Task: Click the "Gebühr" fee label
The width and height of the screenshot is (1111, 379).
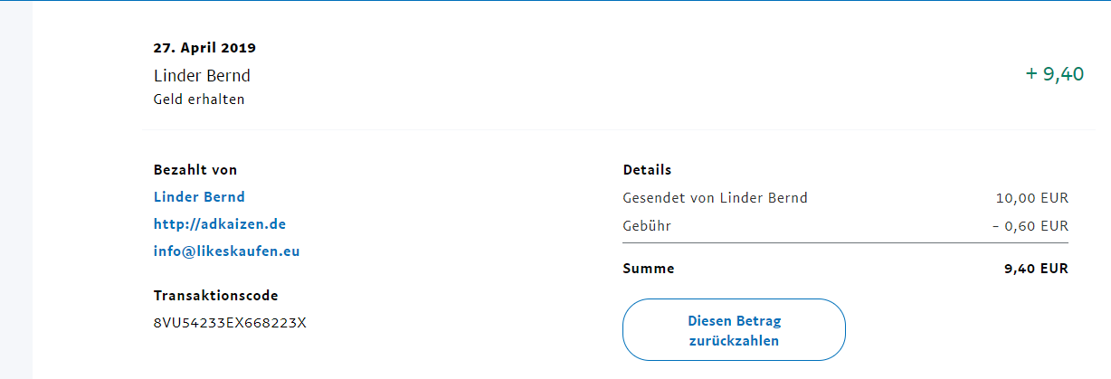Action: (x=647, y=226)
